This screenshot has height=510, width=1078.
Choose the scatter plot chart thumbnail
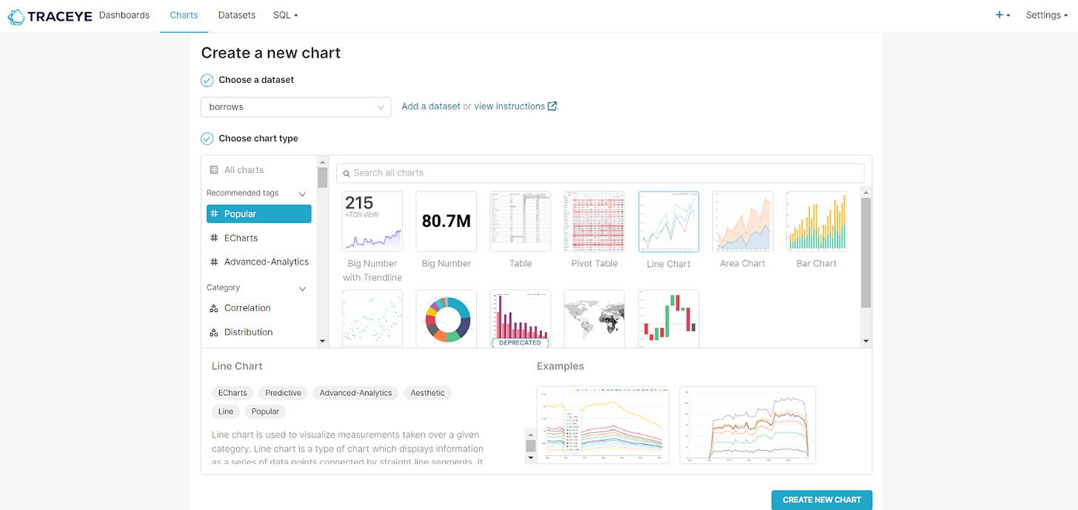pyautogui.click(x=372, y=318)
